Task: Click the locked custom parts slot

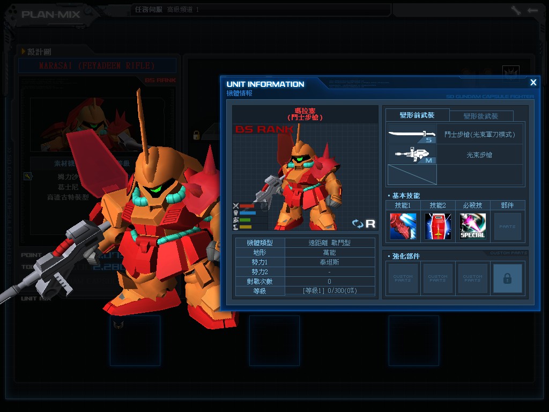Action: 507,278
